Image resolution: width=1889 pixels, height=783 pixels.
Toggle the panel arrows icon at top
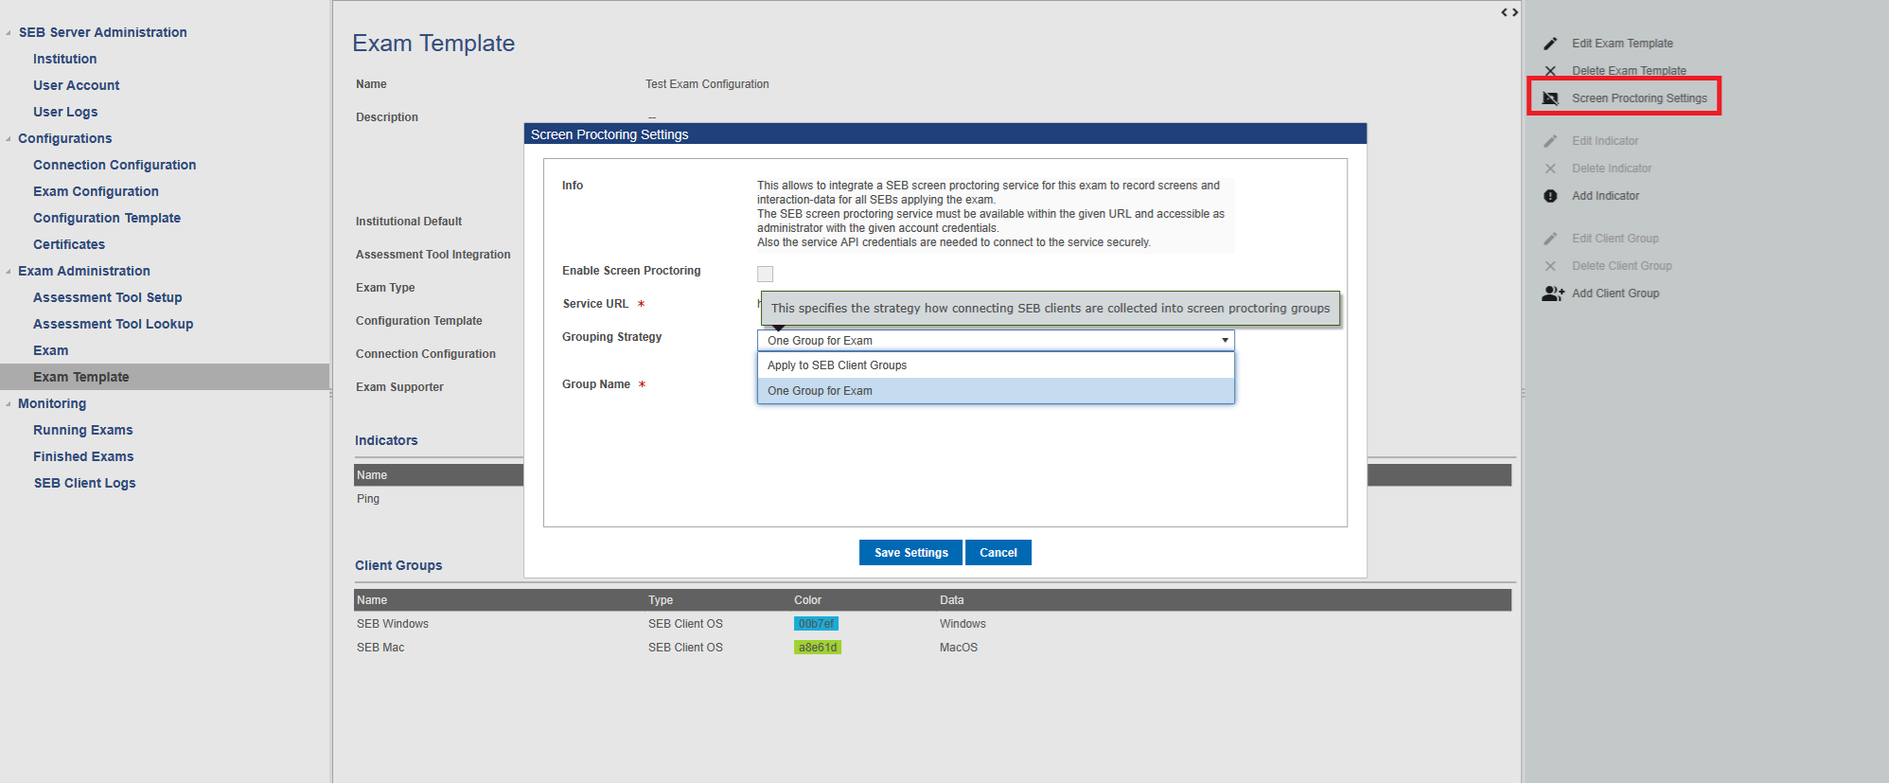(1509, 12)
